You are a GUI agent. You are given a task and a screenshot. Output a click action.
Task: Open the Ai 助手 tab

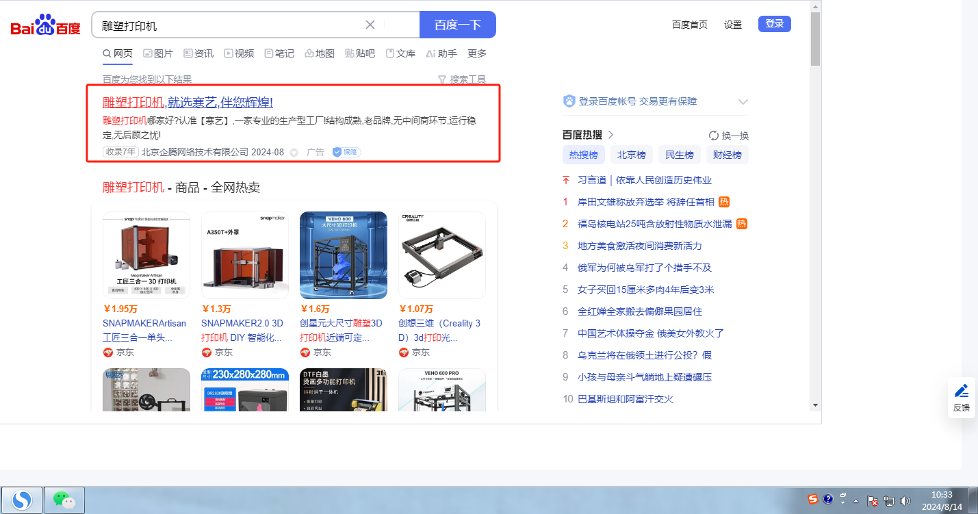[x=441, y=53]
